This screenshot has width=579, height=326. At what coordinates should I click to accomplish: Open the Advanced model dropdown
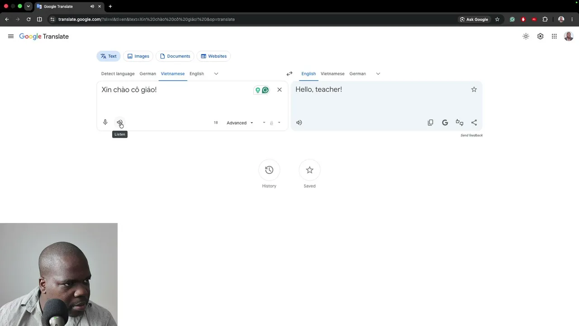[240, 123]
